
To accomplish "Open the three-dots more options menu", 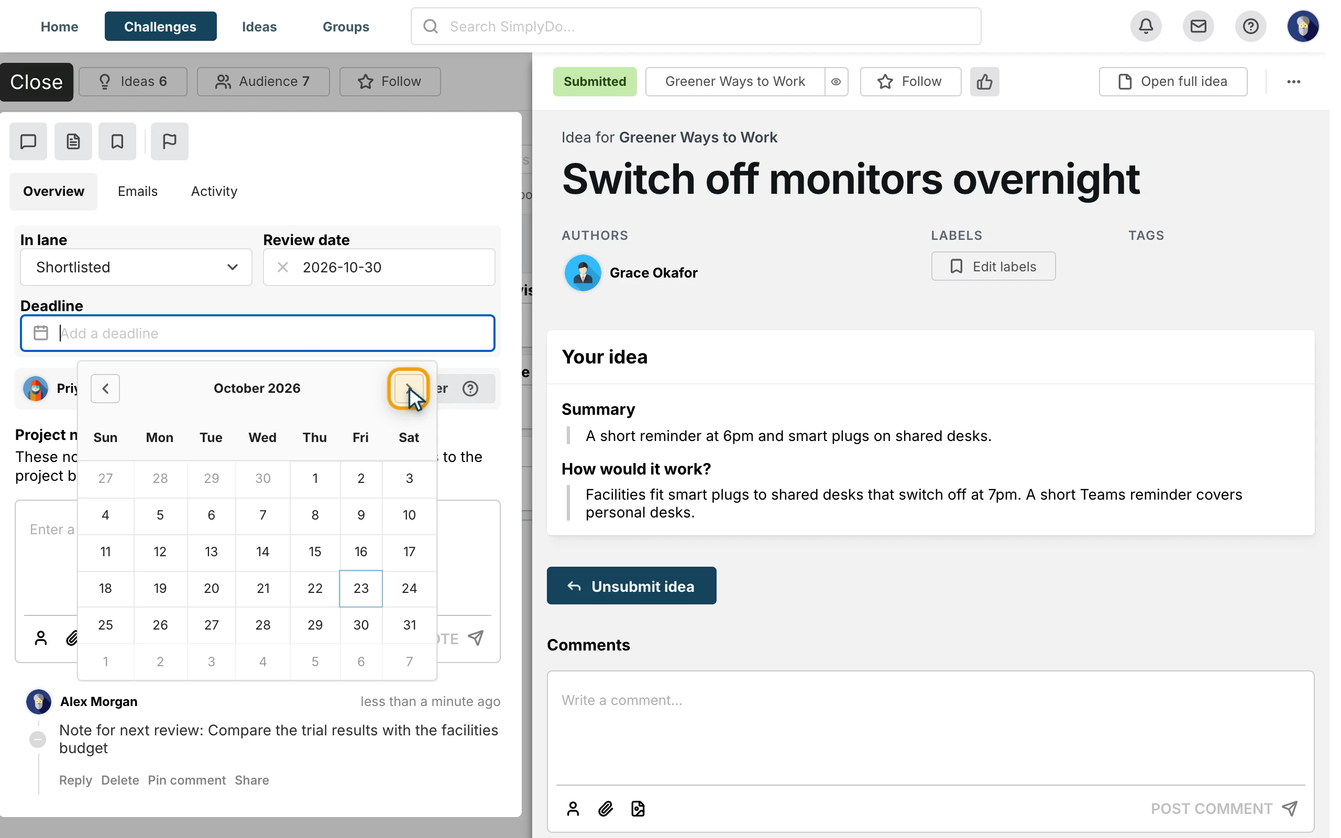I will 1294,82.
